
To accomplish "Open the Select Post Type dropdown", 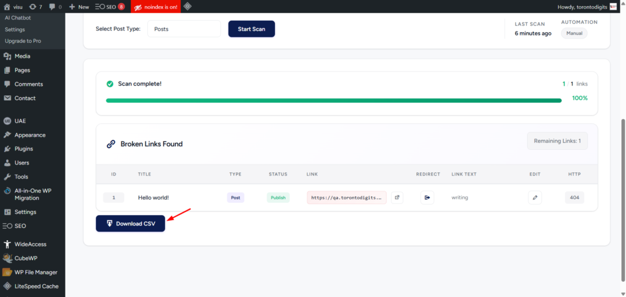I will 183,29.
